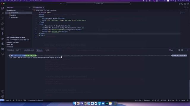This screenshot has width=190, height=106.
Task: Open the Selection menu in the menu bar
Action: coord(16,1)
